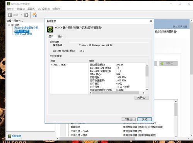Click the main window bottom scroll-left arrow

[x=58, y=138]
